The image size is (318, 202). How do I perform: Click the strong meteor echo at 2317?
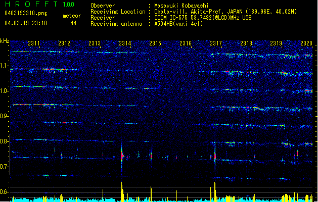tap(215, 156)
